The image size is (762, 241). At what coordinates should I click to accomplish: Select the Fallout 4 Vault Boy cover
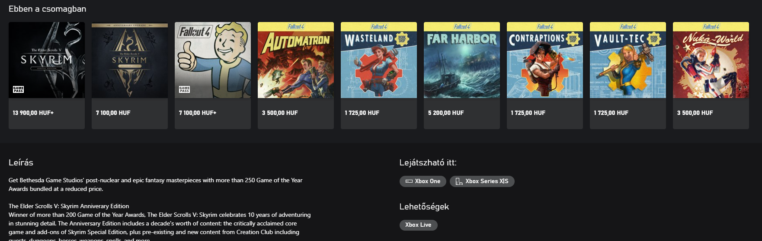[x=213, y=60]
